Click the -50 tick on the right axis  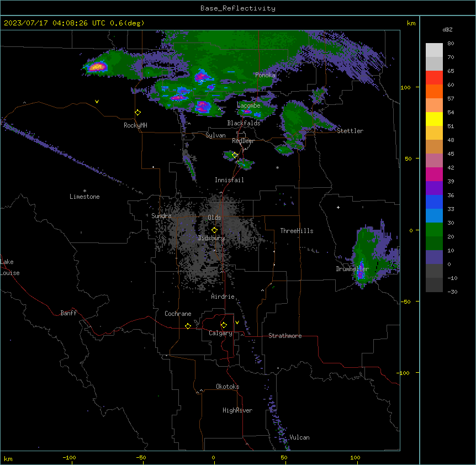[405, 302]
